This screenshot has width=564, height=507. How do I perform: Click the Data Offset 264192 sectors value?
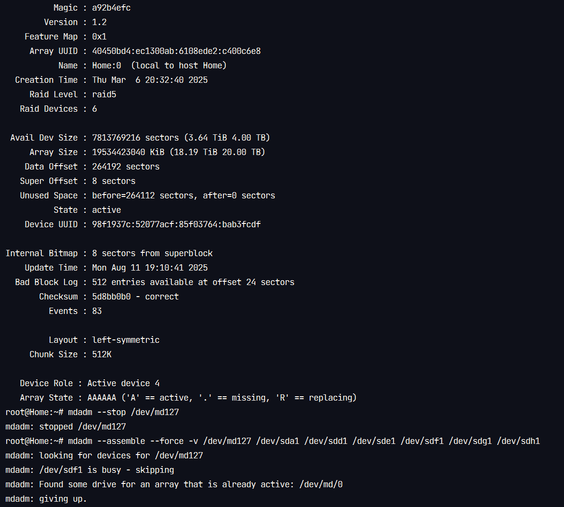126,167
